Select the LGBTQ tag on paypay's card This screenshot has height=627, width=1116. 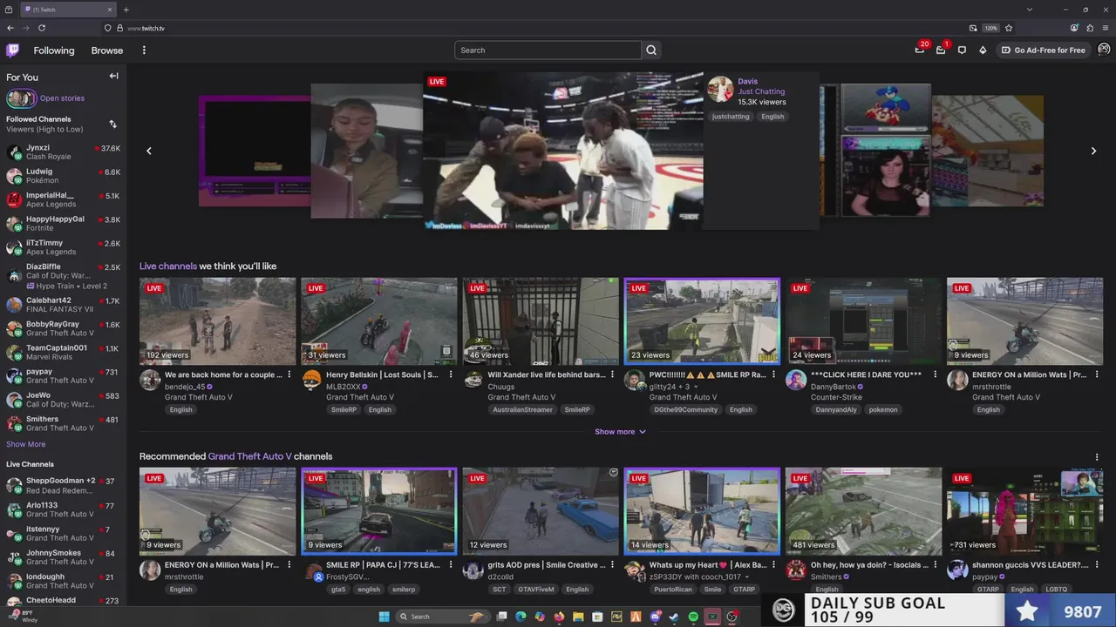click(x=1056, y=590)
